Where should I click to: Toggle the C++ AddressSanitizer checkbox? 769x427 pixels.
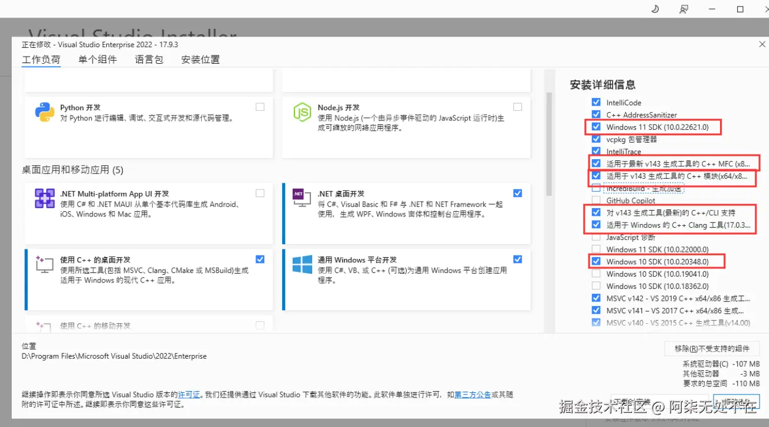click(x=596, y=114)
